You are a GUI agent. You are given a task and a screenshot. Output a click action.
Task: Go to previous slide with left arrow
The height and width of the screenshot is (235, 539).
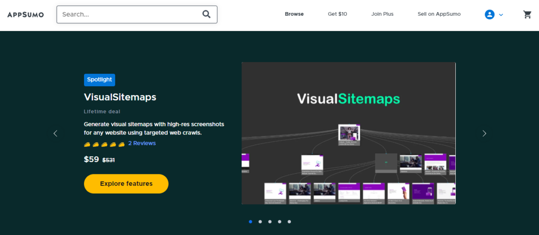[x=55, y=133]
